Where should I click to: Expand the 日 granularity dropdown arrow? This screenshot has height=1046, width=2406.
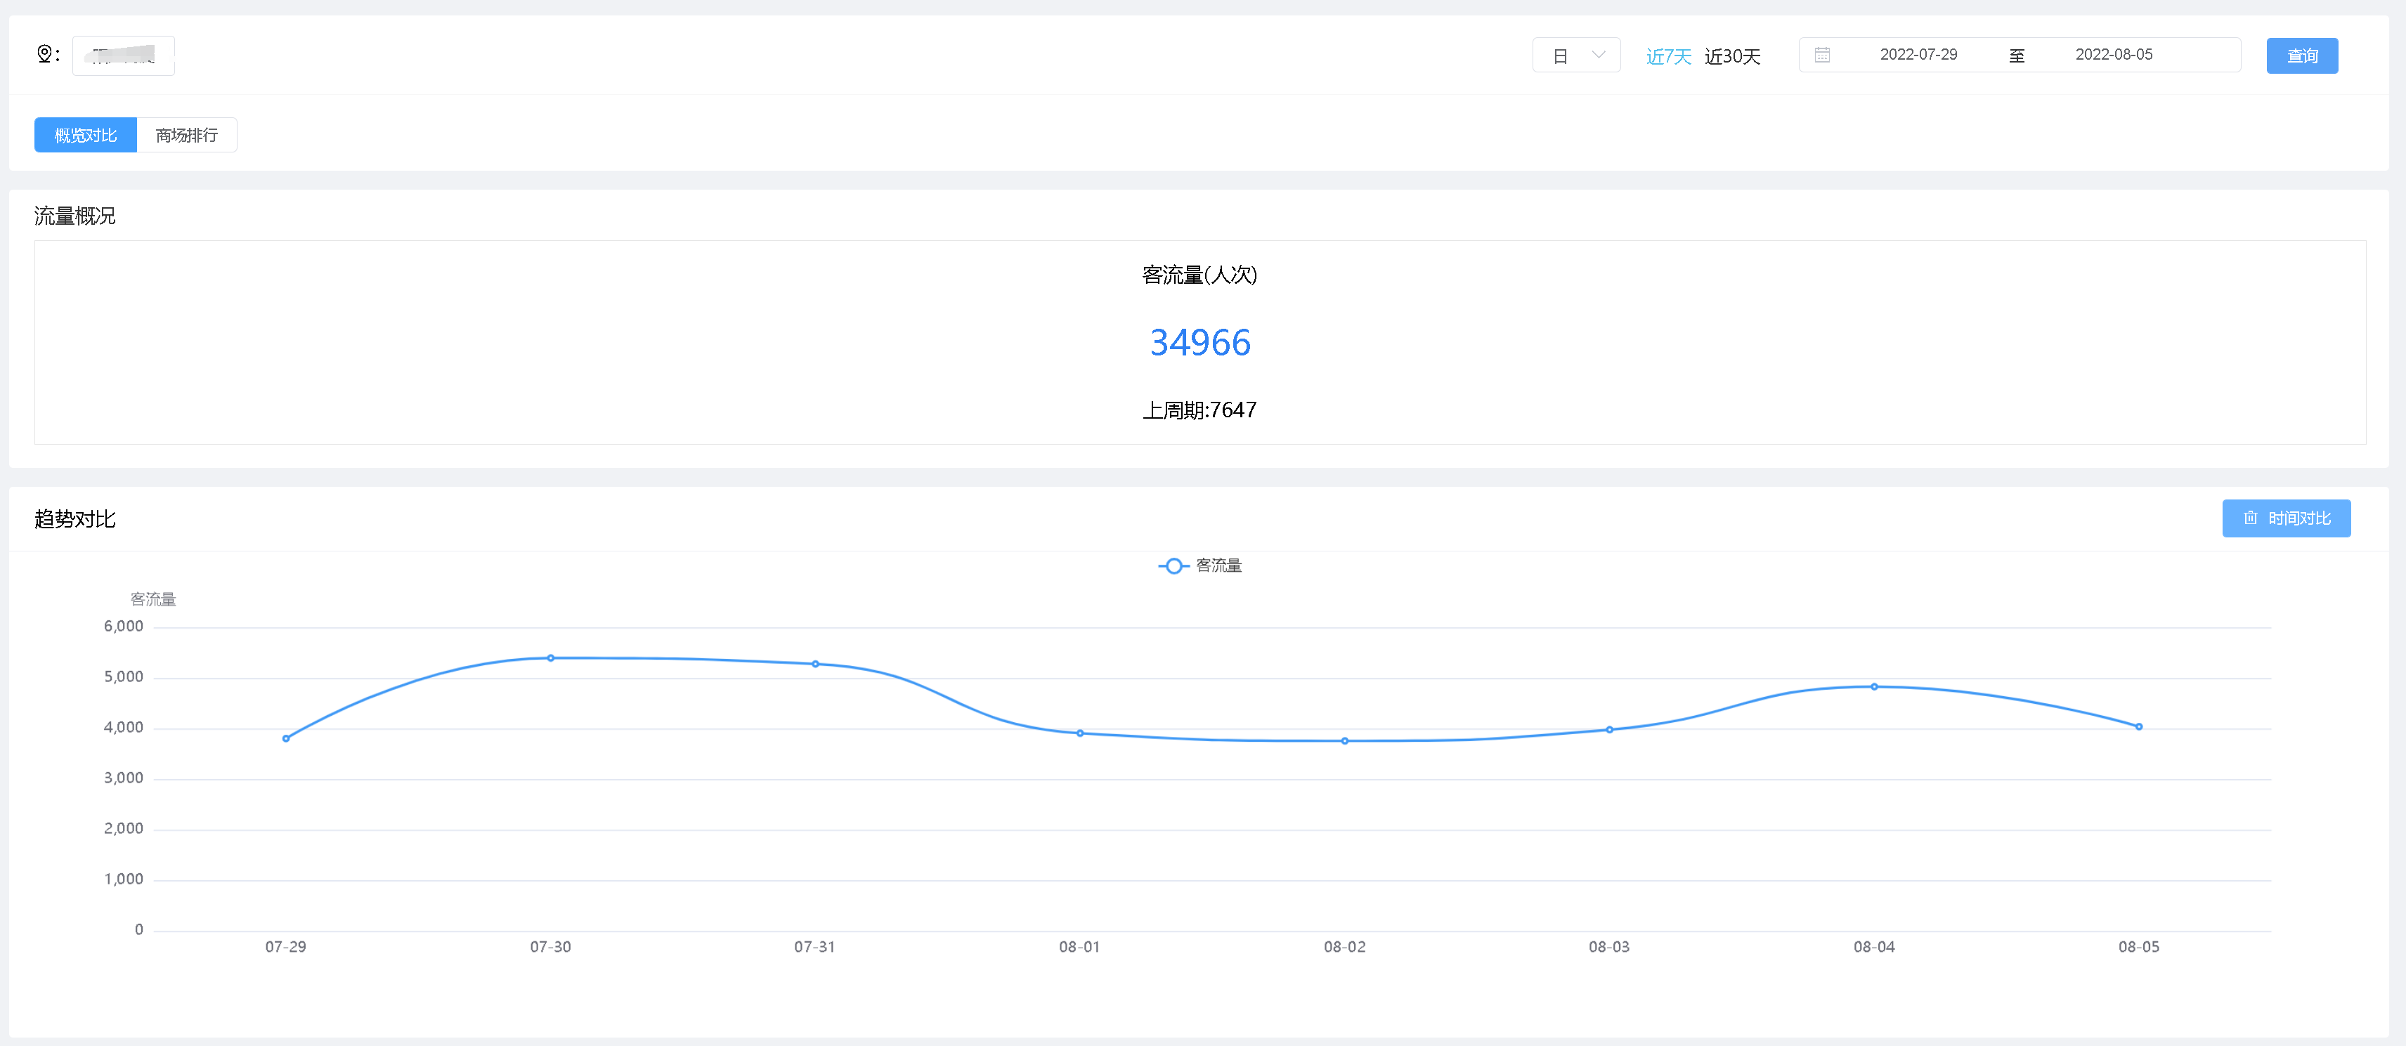1598,55
